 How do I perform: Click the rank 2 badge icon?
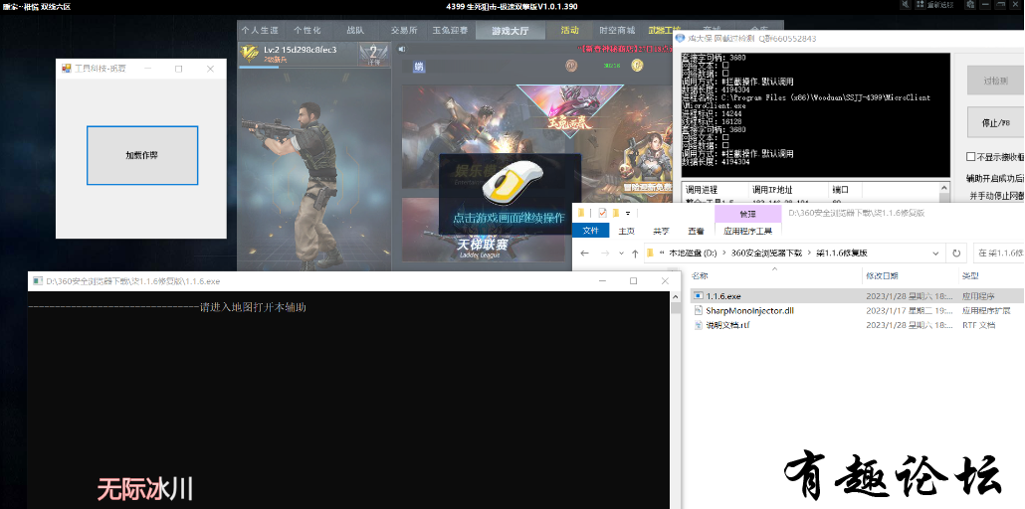tap(373, 55)
